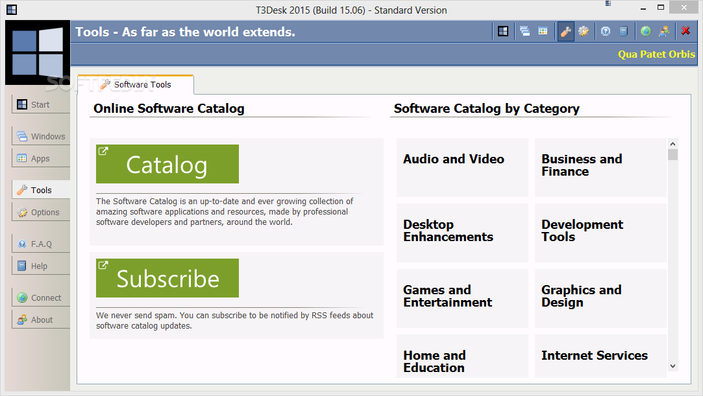
Task: Open F.A.Q in sidebar
Action: (41, 244)
